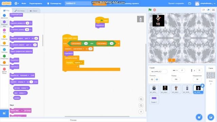The image size is (217, 122).
Task: Select the first sprite thumbnail spr_sans
Action: 154,89
